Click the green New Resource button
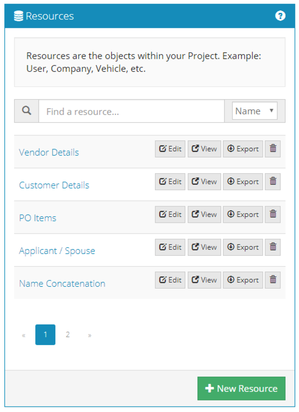299x412 pixels. pos(241,389)
